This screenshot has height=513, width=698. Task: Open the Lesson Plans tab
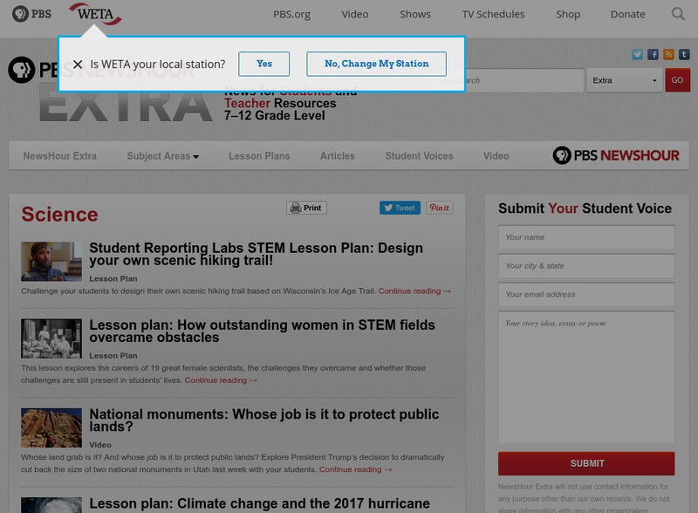[x=259, y=155]
